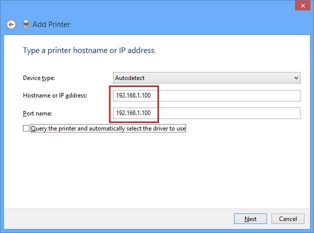The height and width of the screenshot is (233, 314).
Task: Enable the query printer driver checkbox
Action: point(26,128)
